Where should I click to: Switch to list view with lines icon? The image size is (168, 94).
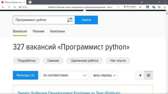149,75
